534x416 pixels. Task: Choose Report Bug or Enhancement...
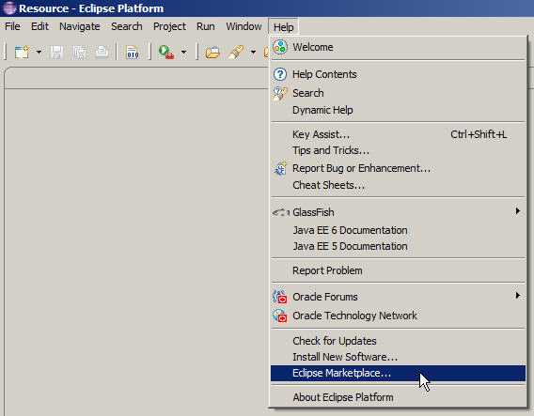[398, 168]
